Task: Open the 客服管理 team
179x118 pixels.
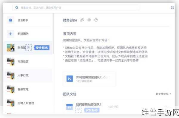Action: pyautogui.click(x=28, y=89)
